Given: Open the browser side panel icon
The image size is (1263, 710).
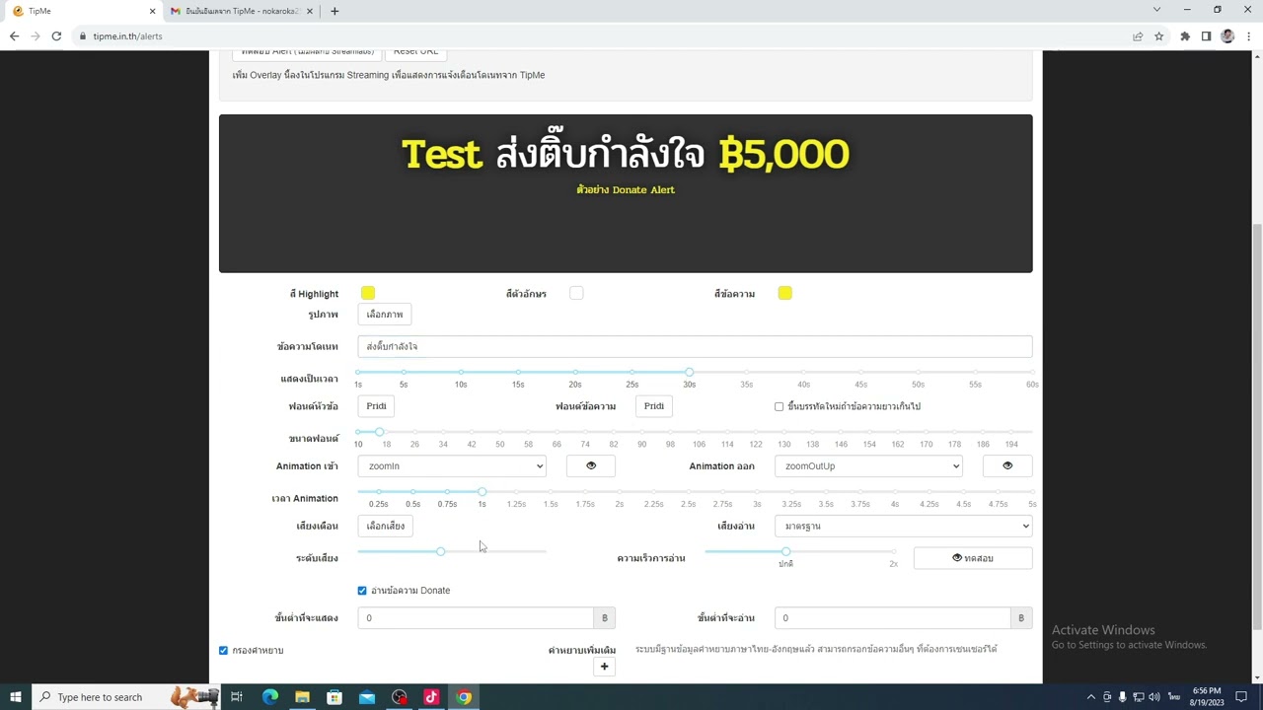Looking at the screenshot, I should click(1206, 36).
